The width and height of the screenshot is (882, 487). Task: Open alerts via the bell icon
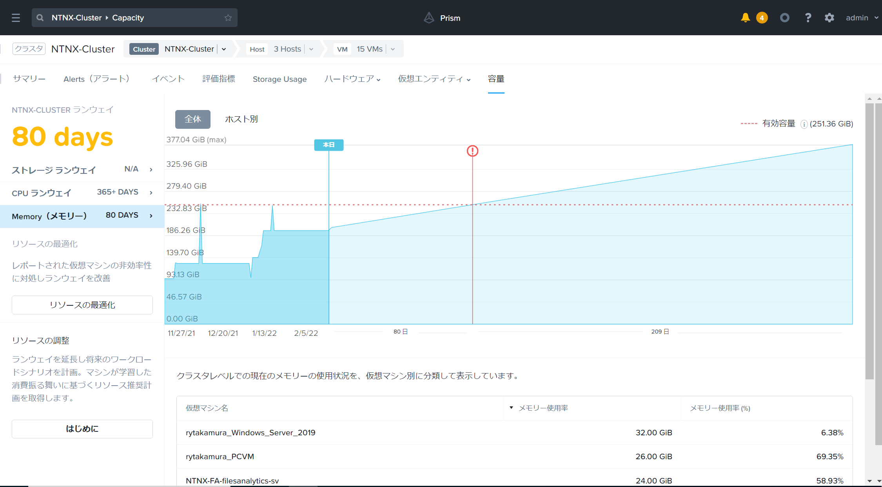745,18
